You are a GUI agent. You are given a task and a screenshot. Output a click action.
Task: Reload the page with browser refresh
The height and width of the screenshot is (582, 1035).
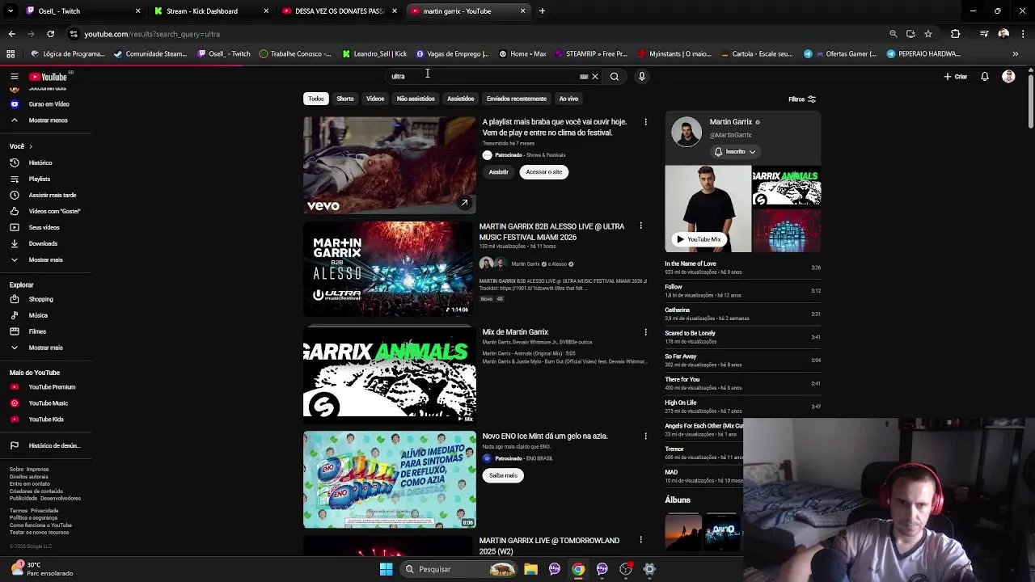tap(50, 34)
